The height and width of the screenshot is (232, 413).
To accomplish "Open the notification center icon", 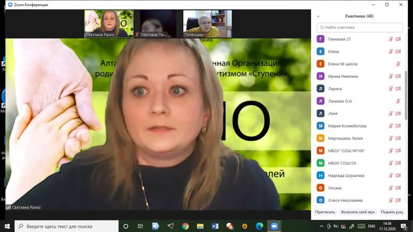I will (x=404, y=226).
